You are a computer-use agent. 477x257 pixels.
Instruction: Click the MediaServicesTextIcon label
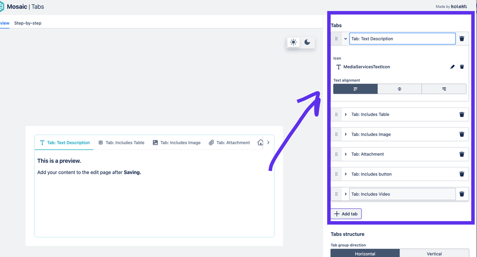[x=367, y=67]
